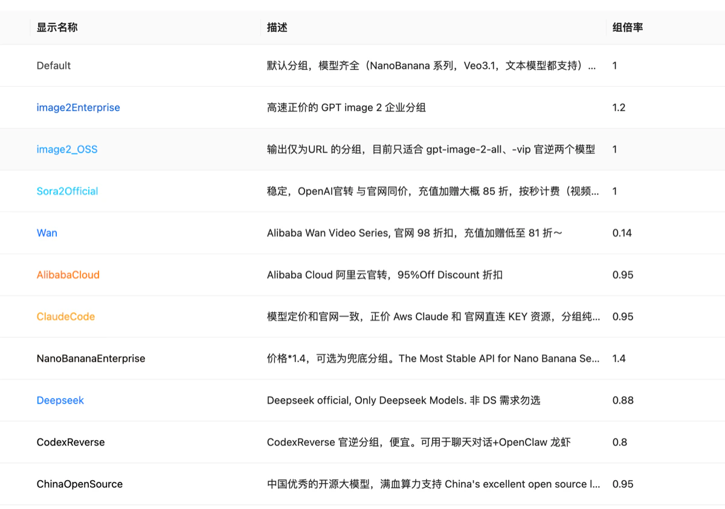The width and height of the screenshot is (725, 509).
Task: Click the ratio 1 in image2_OSS row
Action: tap(614, 149)
